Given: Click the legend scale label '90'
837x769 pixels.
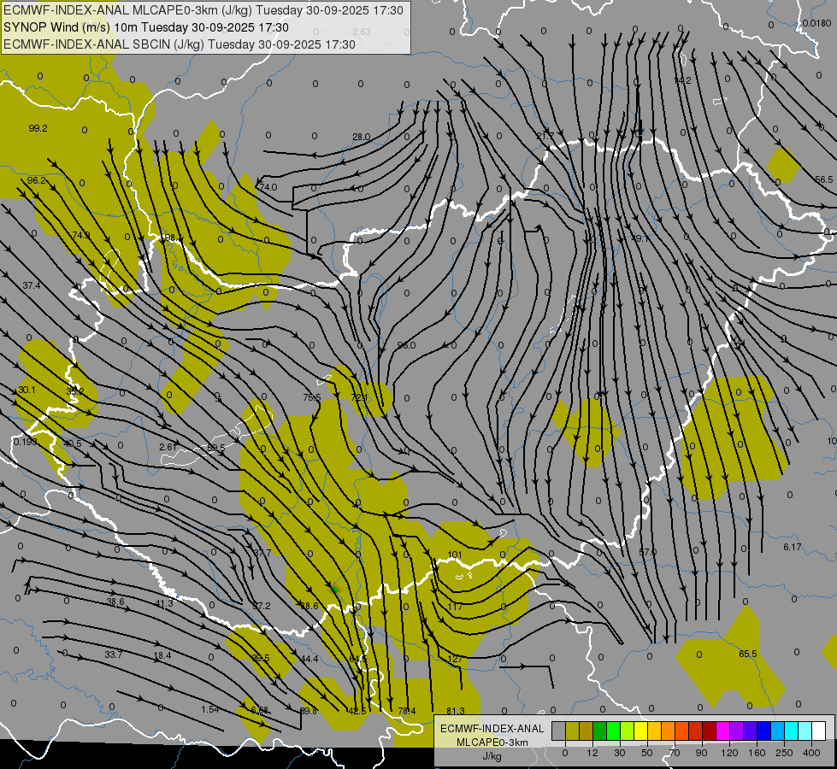Looking at the screenshot, I should click(x=702, y=753).
